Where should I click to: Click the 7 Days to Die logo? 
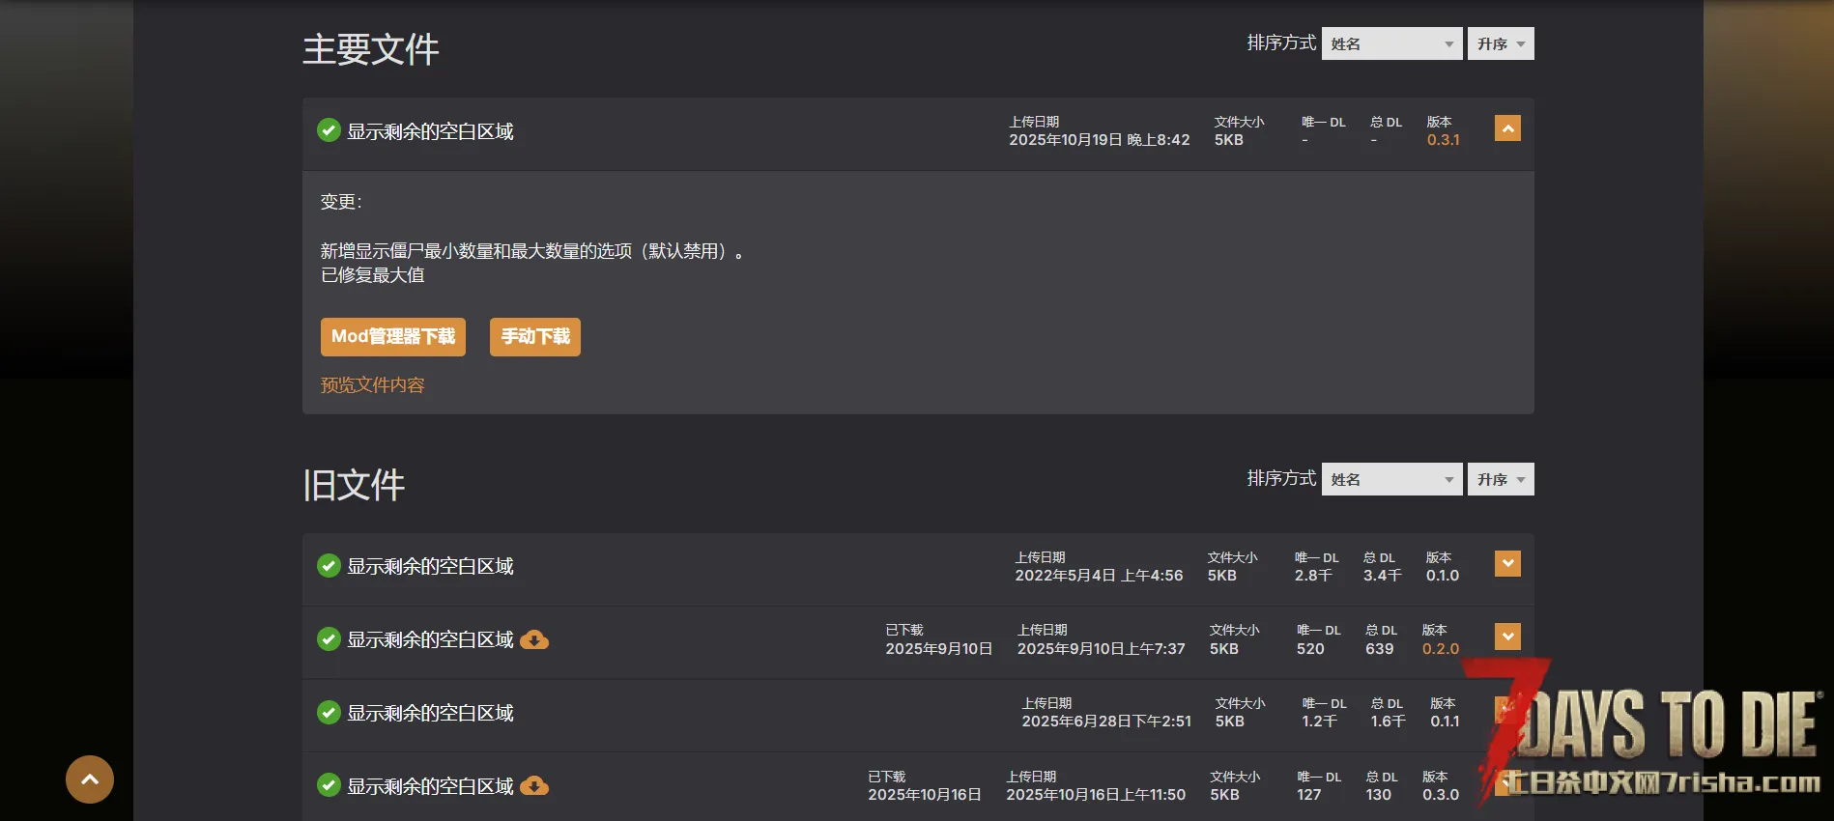coord(1652,734)
